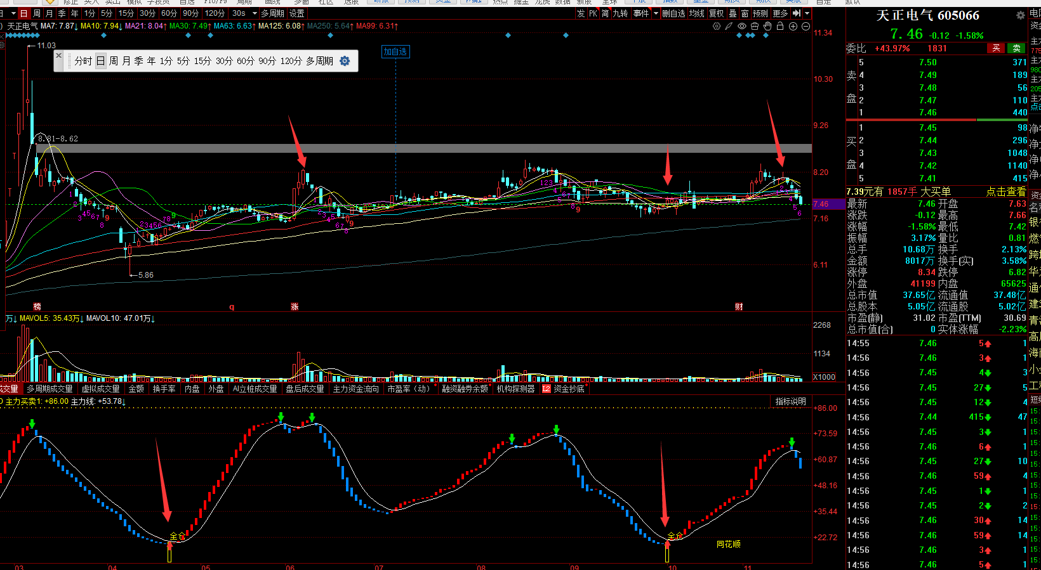Toggle the eye visibility icon above chart
This screenshot has height=570, width=1041.
point(742,26)
